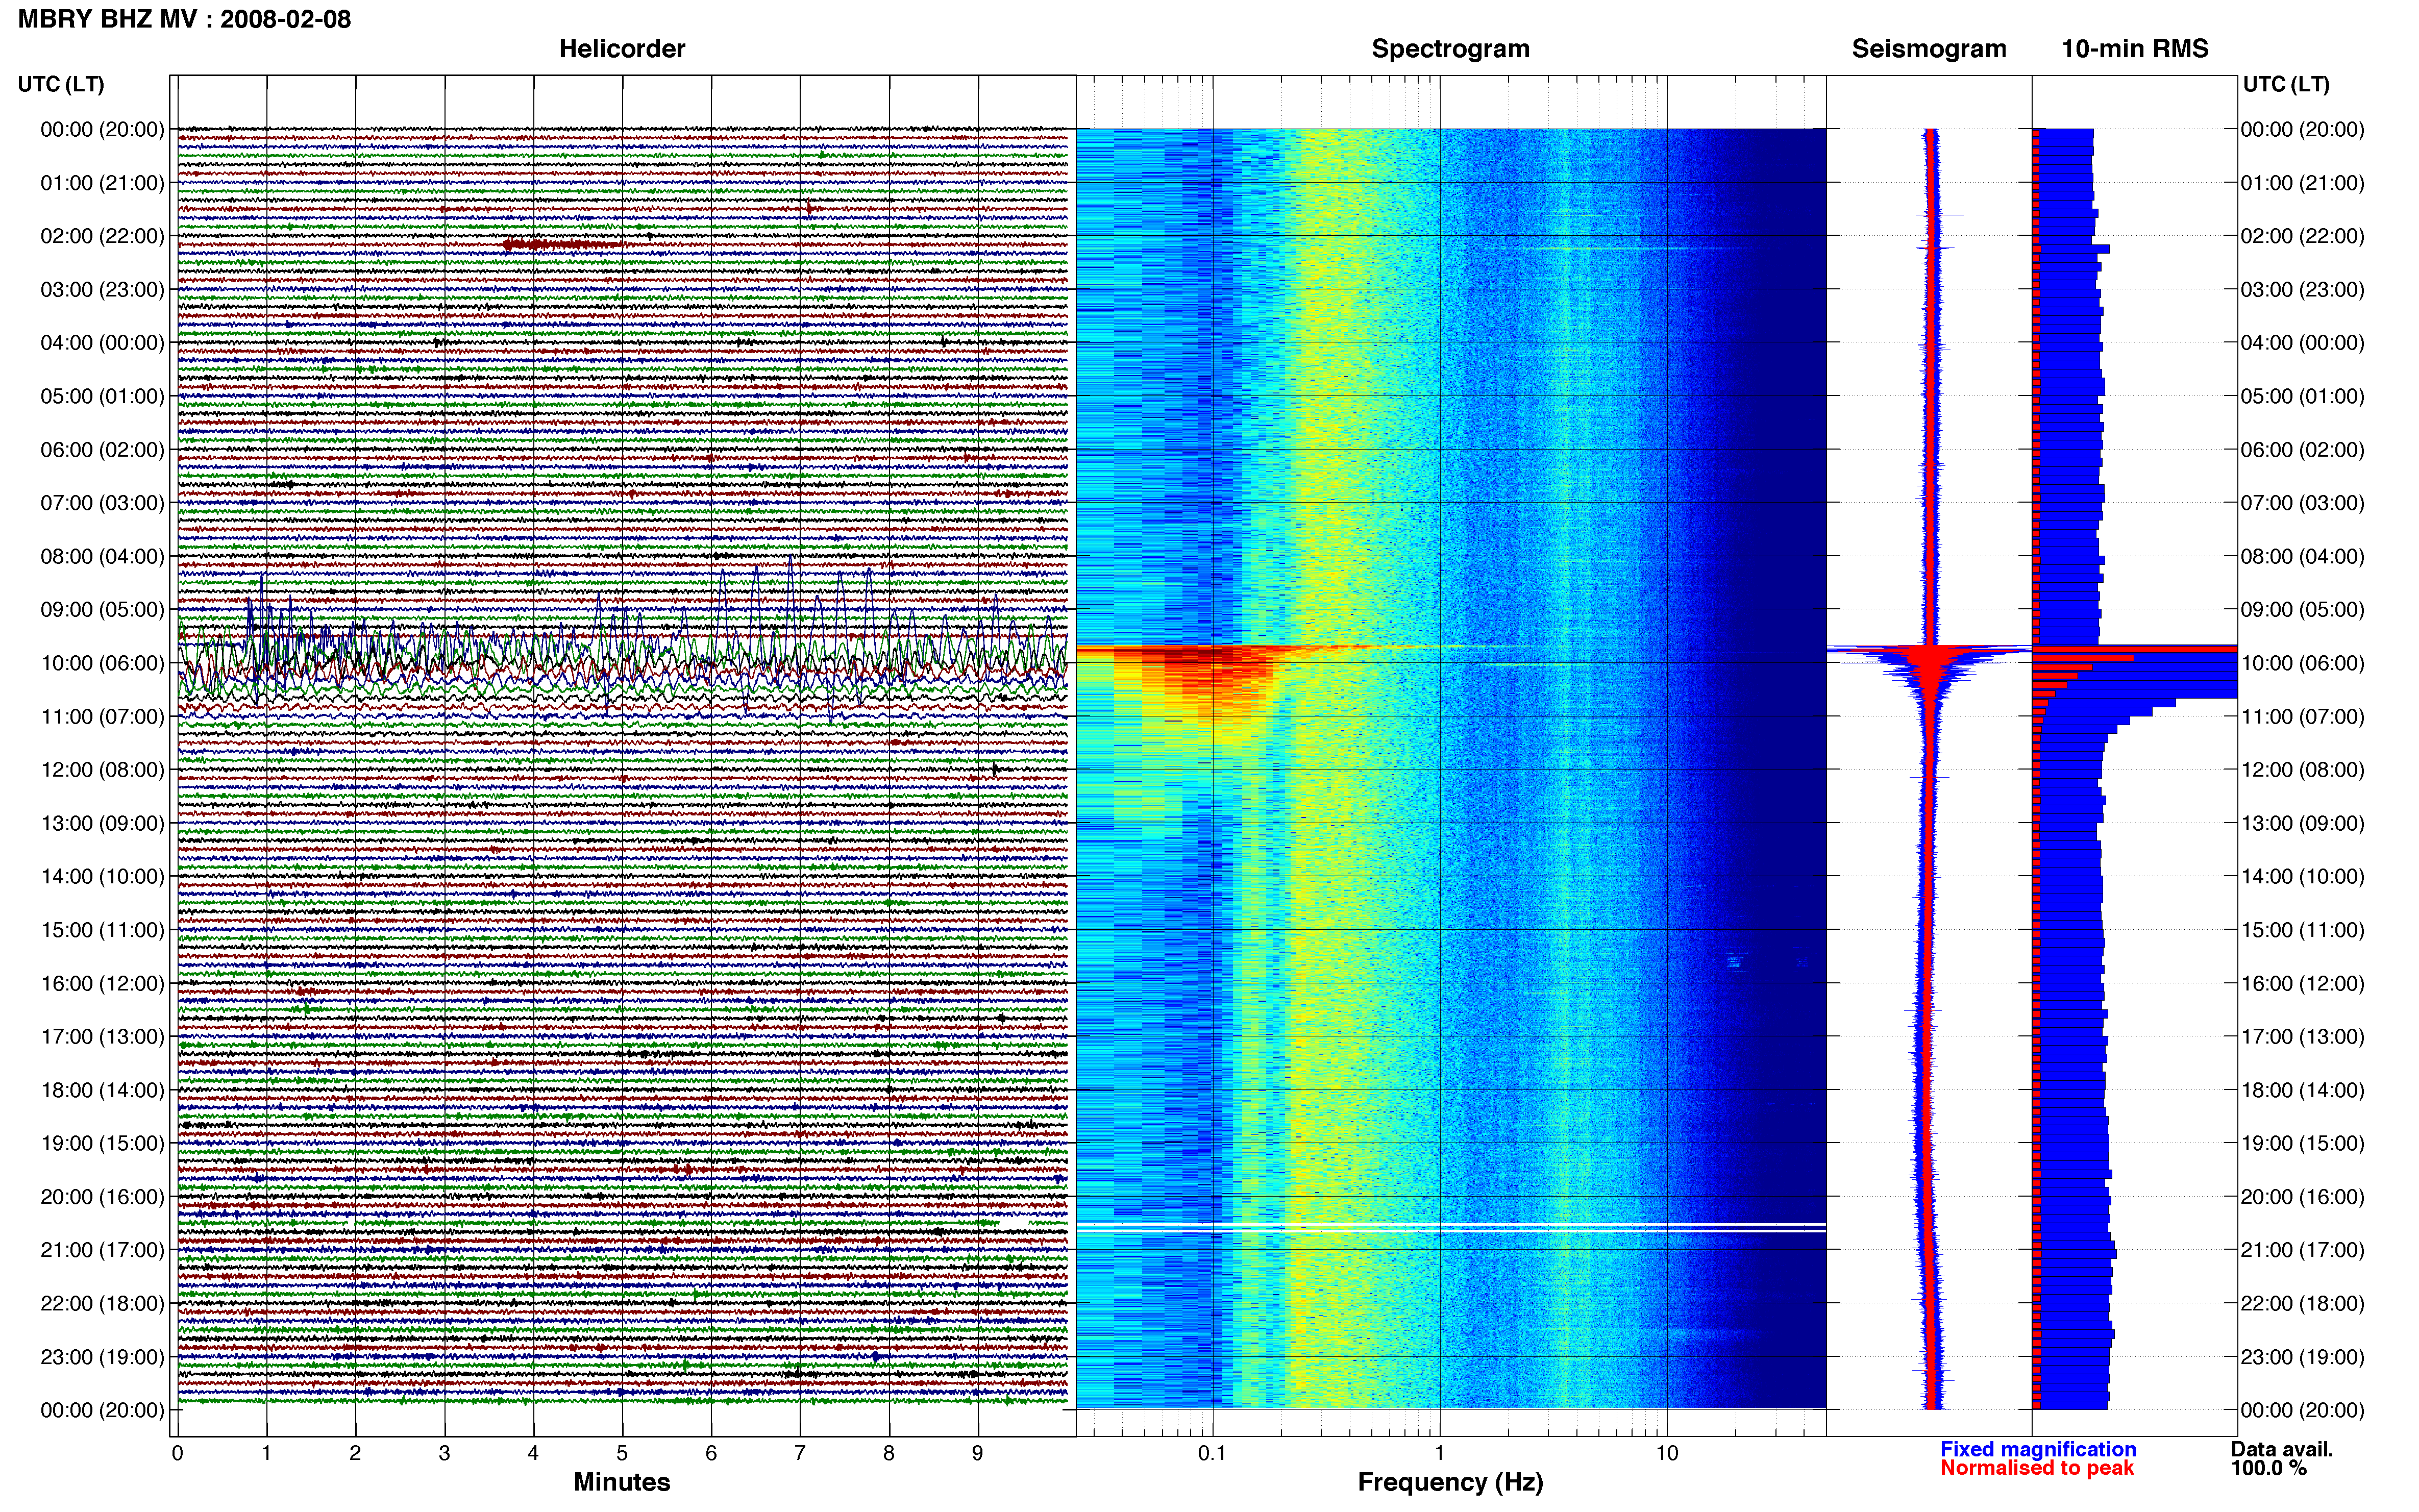Click the 'Spectrogram' panel heading

(x=1450, y=49)
